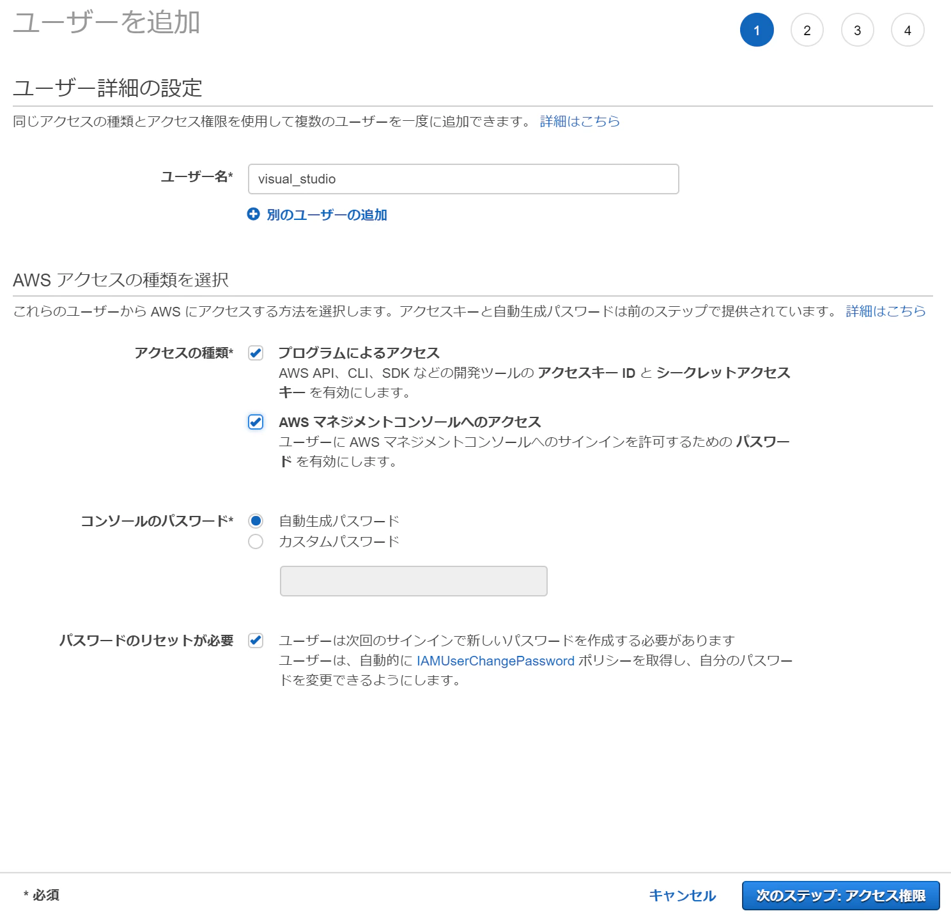Click the plus icon to add another user
The image size is (951, 918).
pos(254,214)
